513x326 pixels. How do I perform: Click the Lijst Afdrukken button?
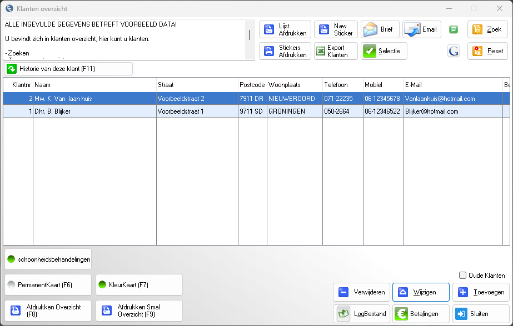[285, 29]
